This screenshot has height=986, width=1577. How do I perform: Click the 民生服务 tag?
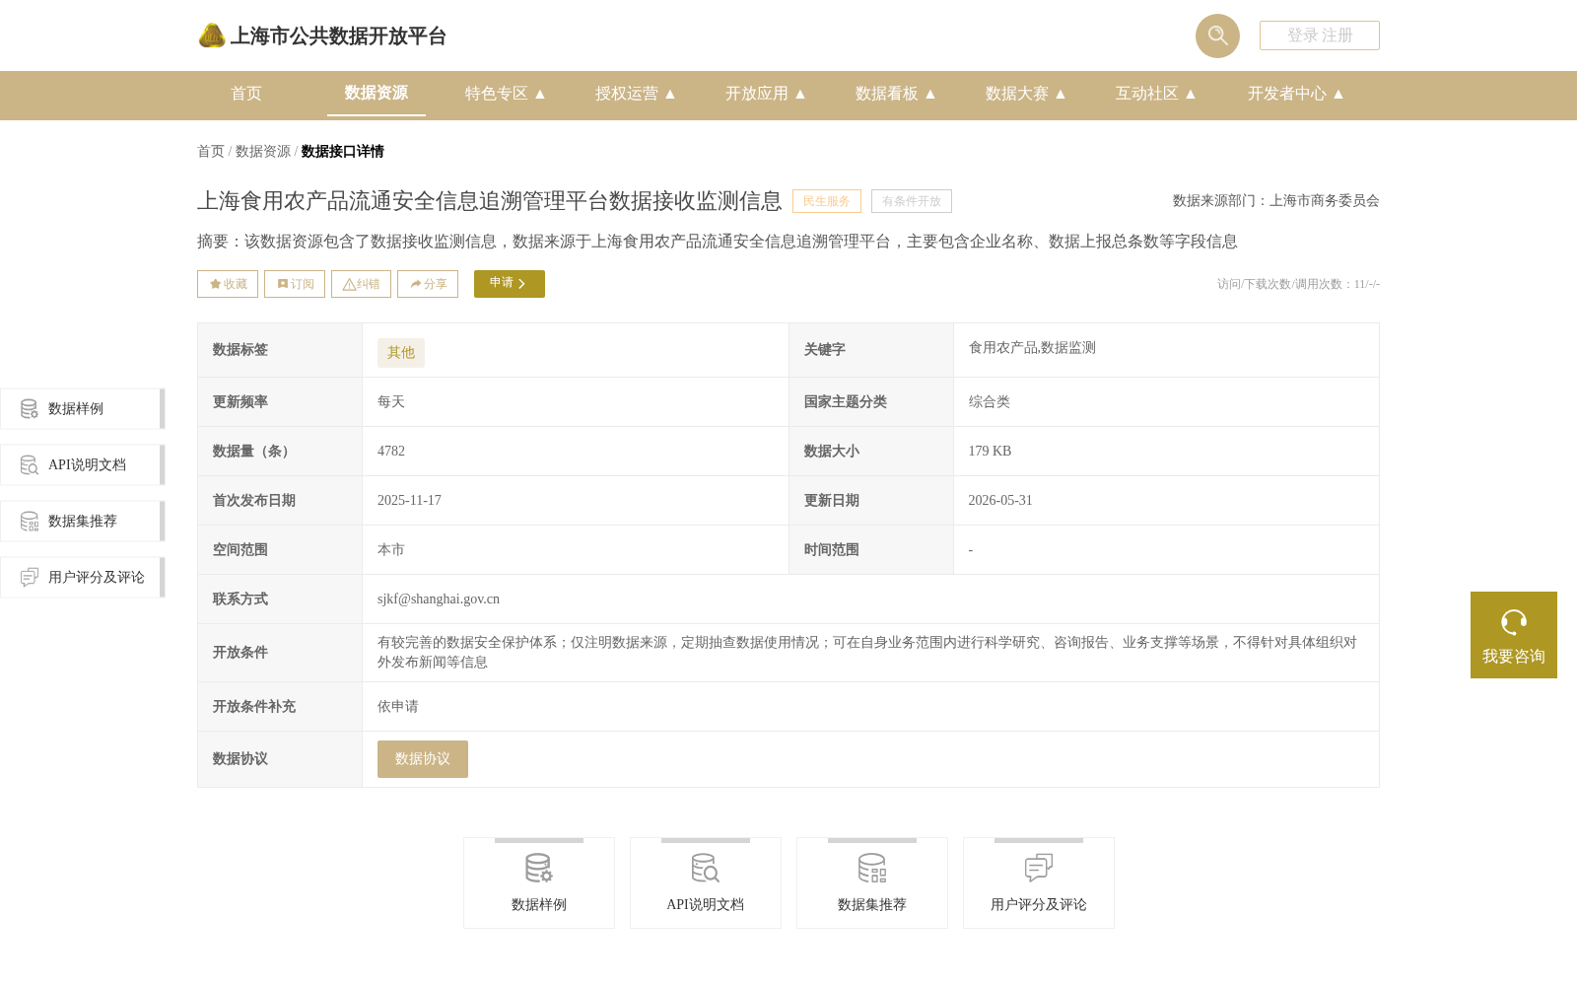pyautogui.click(x=827, y=201)
